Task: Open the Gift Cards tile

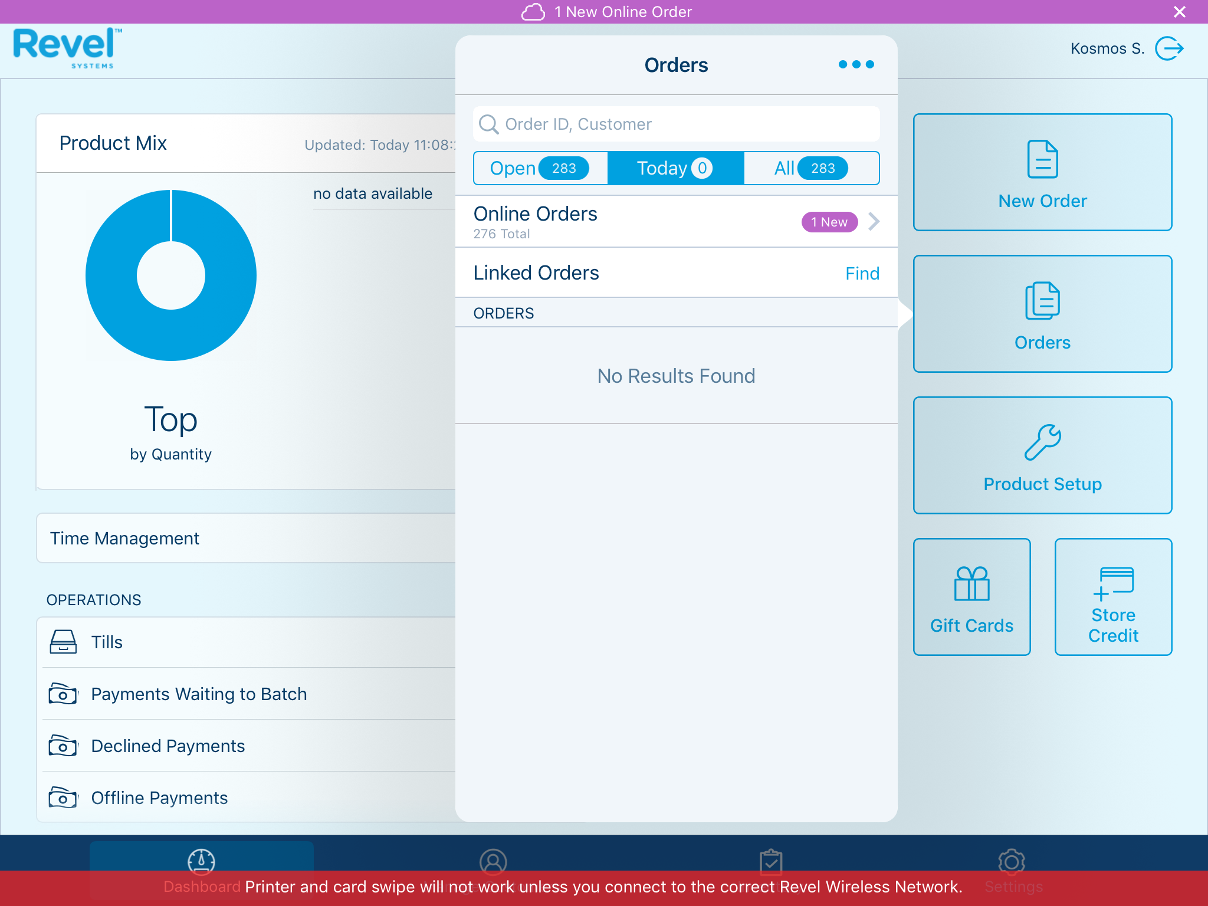Action: pyautogui.click(x=971, y=597)
